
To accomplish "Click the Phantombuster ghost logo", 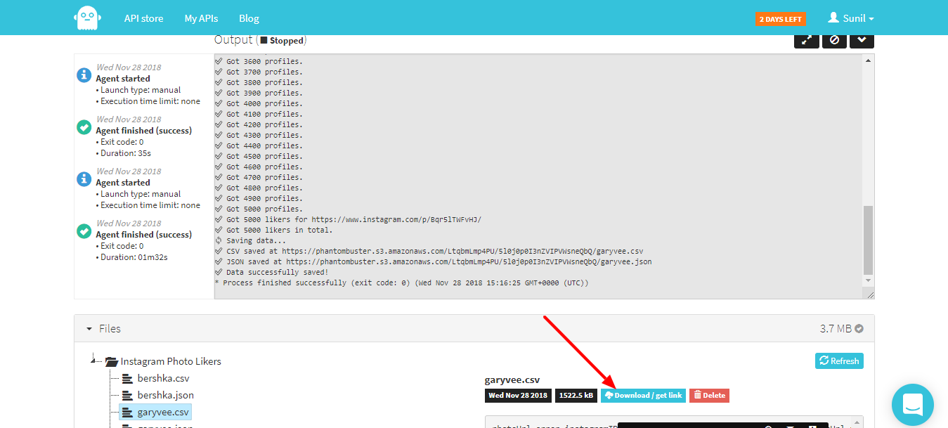I will 88,18.
